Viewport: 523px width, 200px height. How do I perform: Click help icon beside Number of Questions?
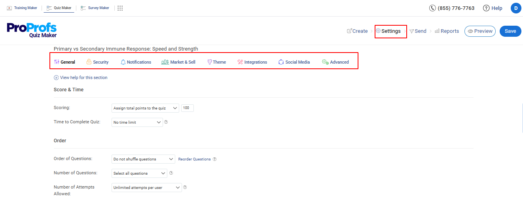click(x=171, y=173)
